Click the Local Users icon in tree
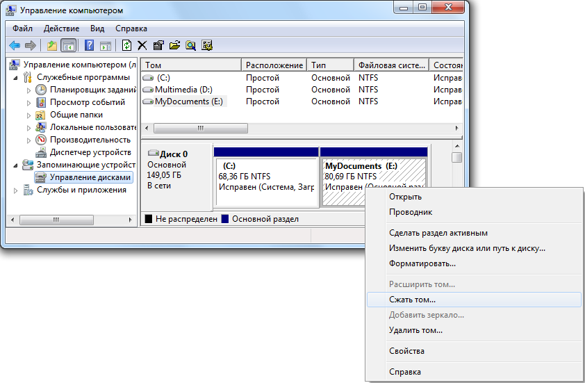Screen dimensions: 585x383 pyautogui.click(x=41, y=127)
